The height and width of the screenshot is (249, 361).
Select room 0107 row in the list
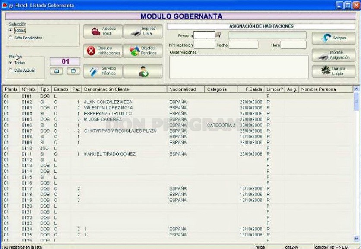point(177,131)
